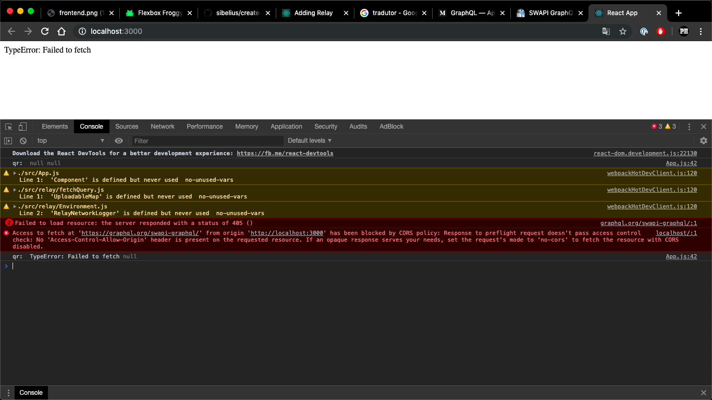Viewport: 712px width, 400px height.
Task: Open graphql.org/swapi-graphql/:1 source link
Action: 649,223
